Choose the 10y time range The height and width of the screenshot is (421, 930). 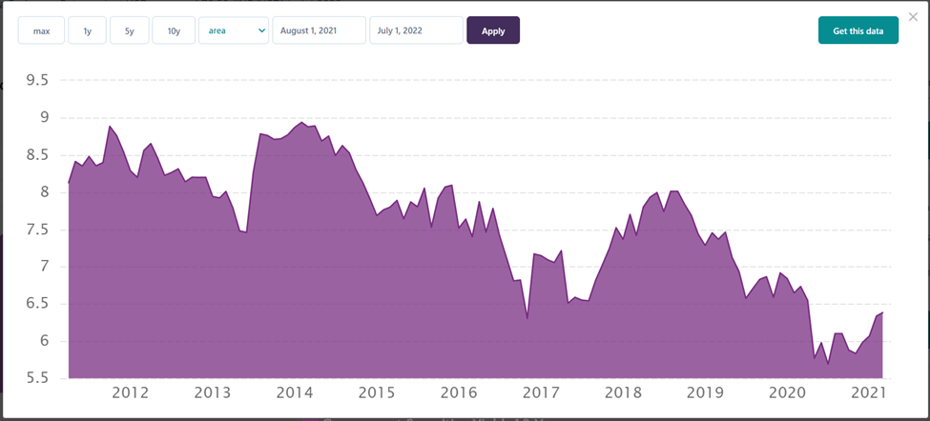[x=174, y=30]
